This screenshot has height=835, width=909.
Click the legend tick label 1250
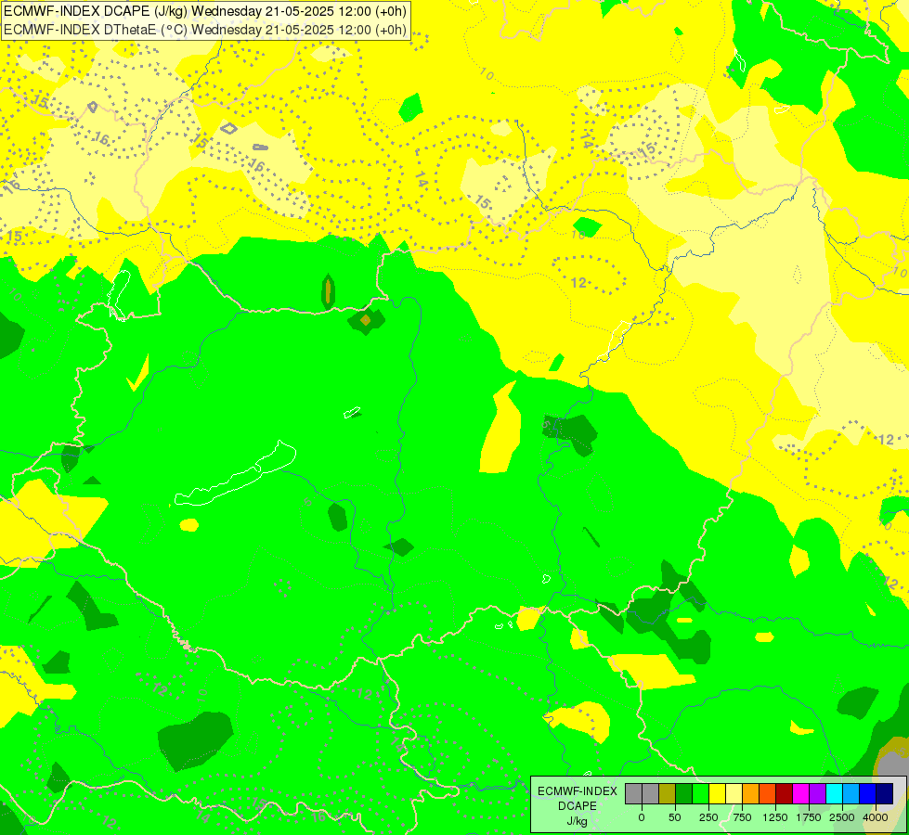tap(775, 817)
